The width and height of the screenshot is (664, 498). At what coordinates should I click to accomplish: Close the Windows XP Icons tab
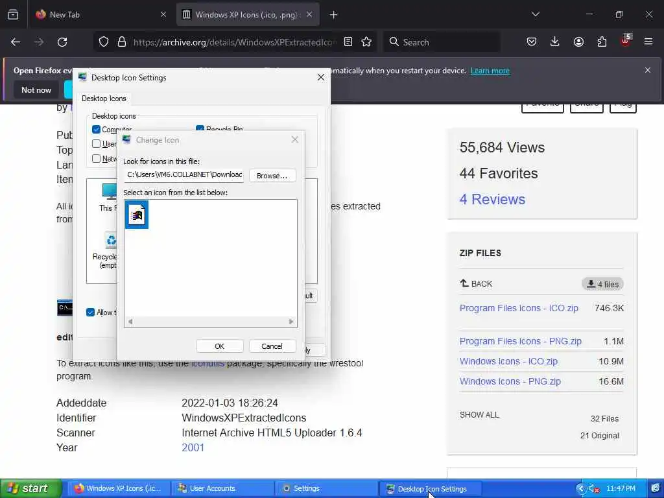pyautogui.click(x=309, y=14)
